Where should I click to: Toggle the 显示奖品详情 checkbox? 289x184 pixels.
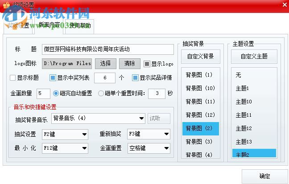pos(135,78)
